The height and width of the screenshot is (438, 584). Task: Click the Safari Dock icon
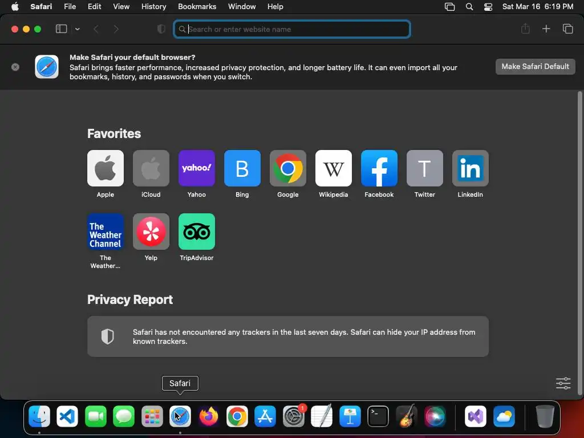(180, 416)
